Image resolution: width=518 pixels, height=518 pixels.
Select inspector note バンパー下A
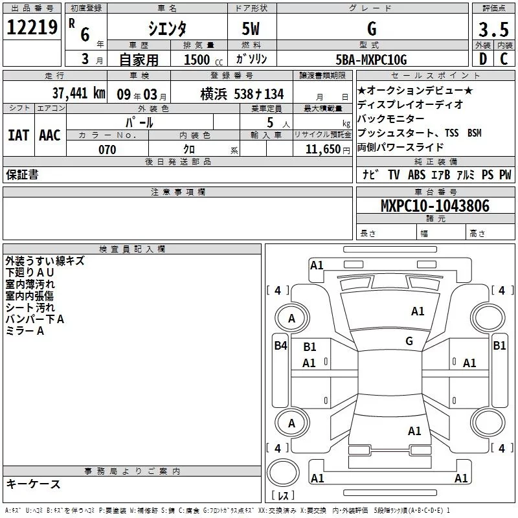[35, 319]
